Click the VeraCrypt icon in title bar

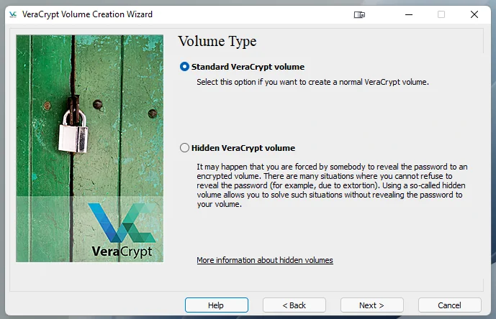tap(13, 14)
